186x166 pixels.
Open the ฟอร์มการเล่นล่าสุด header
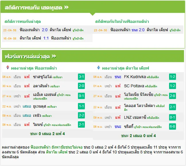coord(93,56)
